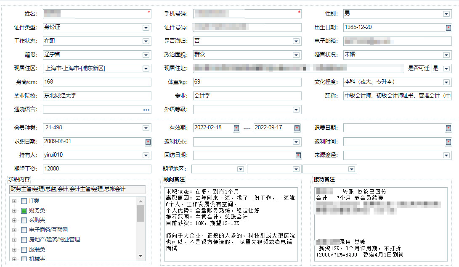Viewport: 459px width, 267px height.
Task: Click the 职称 field
Action: pyautogui.click(x=397, y=96)
